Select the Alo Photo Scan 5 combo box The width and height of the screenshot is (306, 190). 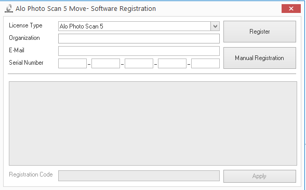pos(139,26)
